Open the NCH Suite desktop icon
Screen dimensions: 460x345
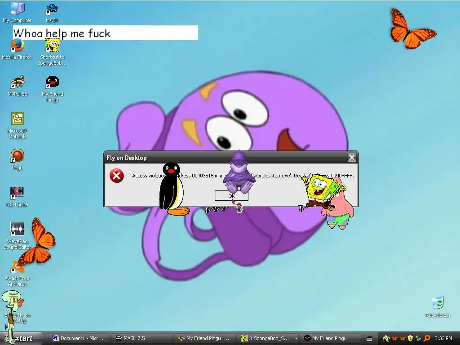(17, 197)
